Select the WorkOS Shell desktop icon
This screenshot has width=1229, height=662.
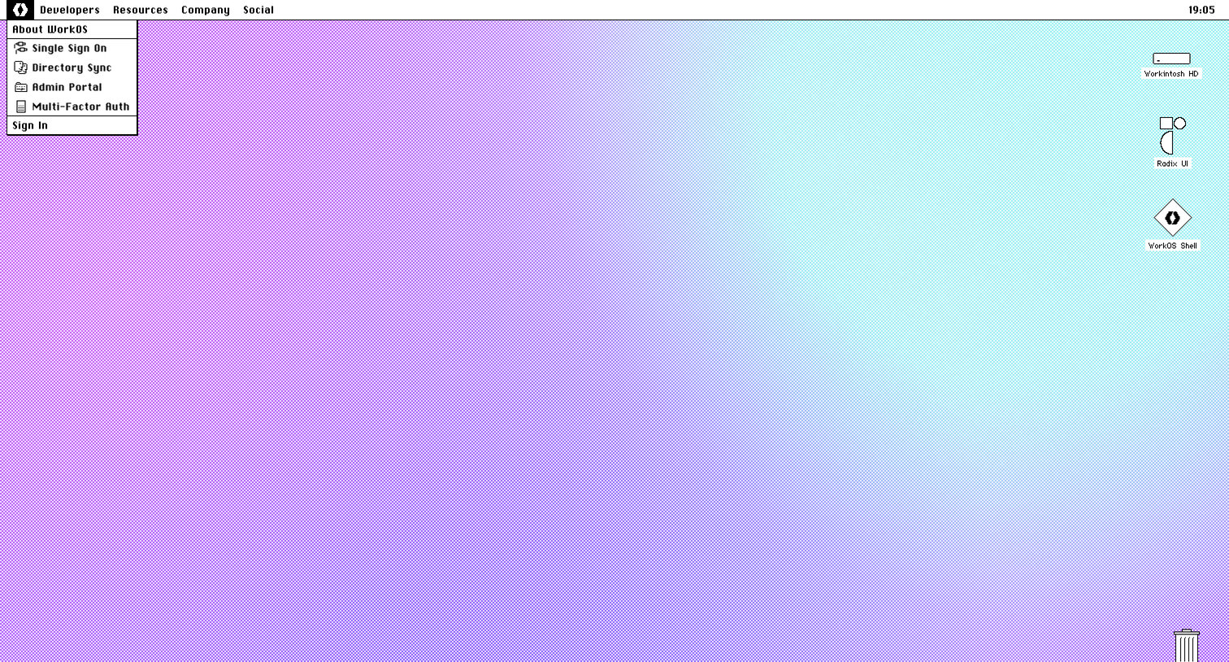[1172, 218]
